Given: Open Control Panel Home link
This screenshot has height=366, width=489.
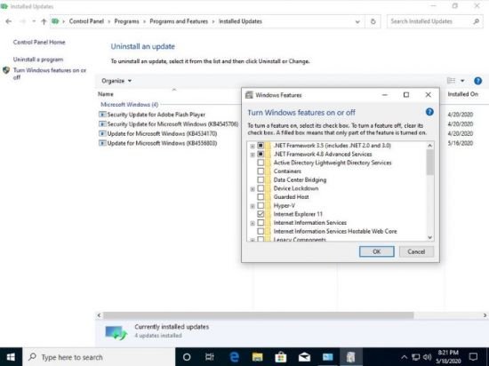Looking at the screenshot, I should coord(39,43).
